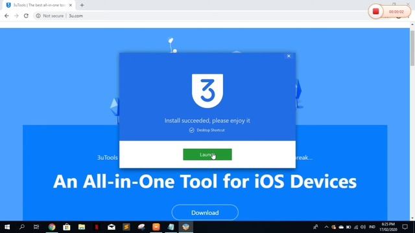
Task: Click the scrollbar up arrow
Action: tap(412, 25)
